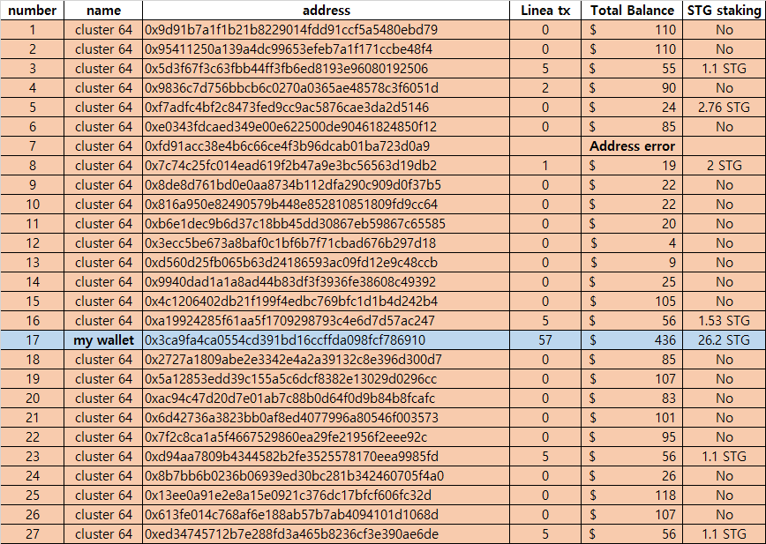Select the Total Balance value 90
The height and width of the screenshot is (544, 766).
click(632, 88)
